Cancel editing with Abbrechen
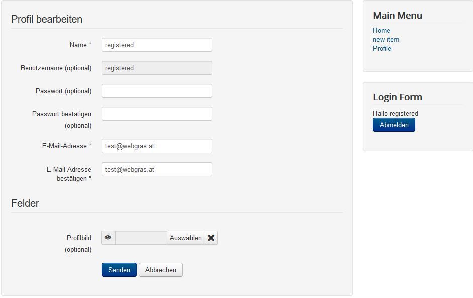 tap(160, 270)
